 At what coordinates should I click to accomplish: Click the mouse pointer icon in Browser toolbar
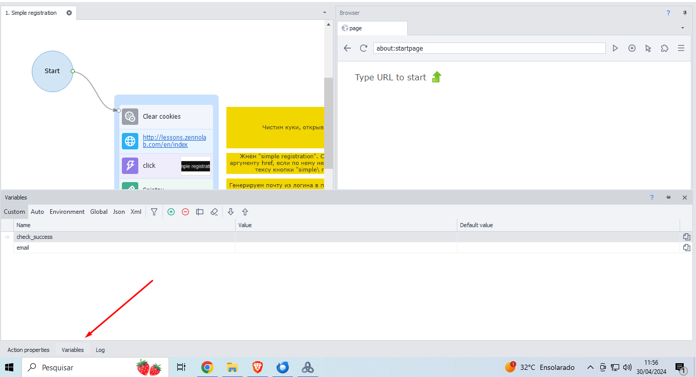coord(648,48)
